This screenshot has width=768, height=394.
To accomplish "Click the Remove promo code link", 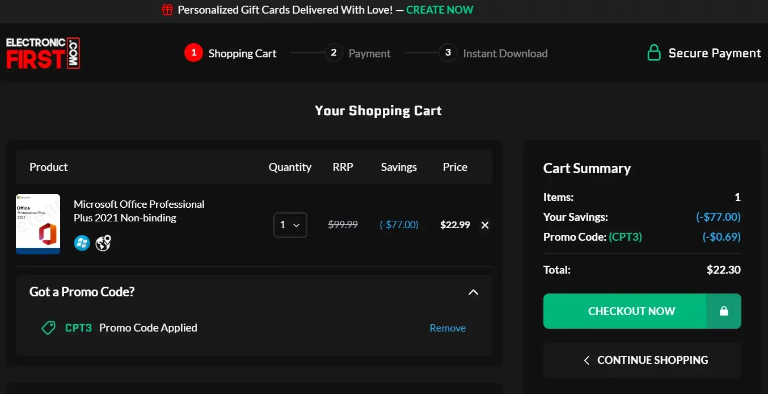I will pyautogui.click(x=448, y=328).
